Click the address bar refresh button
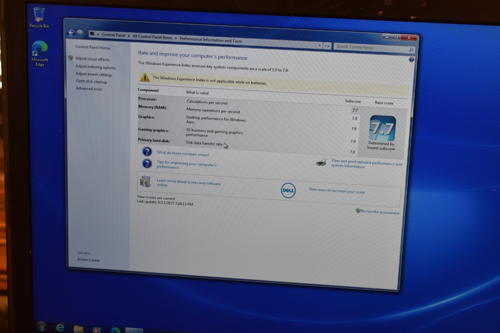 point(327,46)
